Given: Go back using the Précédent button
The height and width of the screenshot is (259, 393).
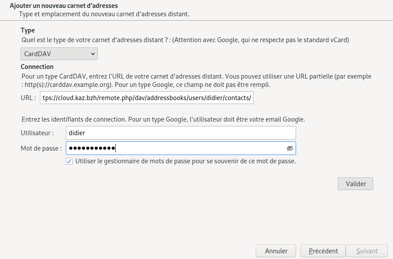Looking at the screenshot, I should [x=323, y=251].
